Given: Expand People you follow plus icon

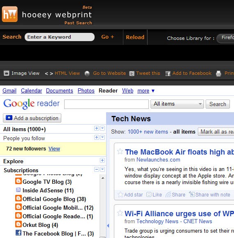Looking at the screenshot, I should (x=97, y=137).
